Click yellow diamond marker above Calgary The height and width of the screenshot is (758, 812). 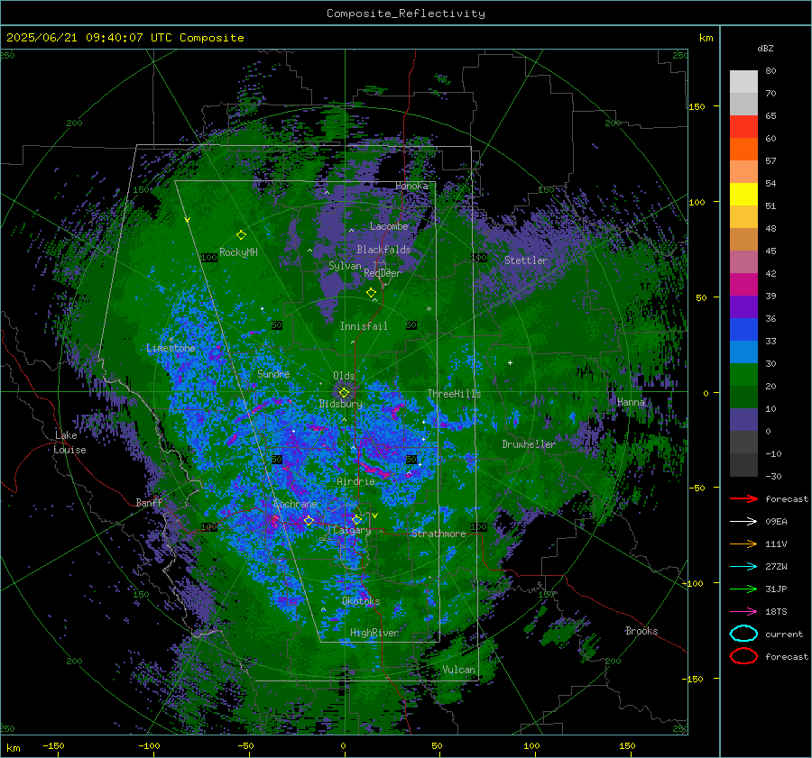coord(356,519)
